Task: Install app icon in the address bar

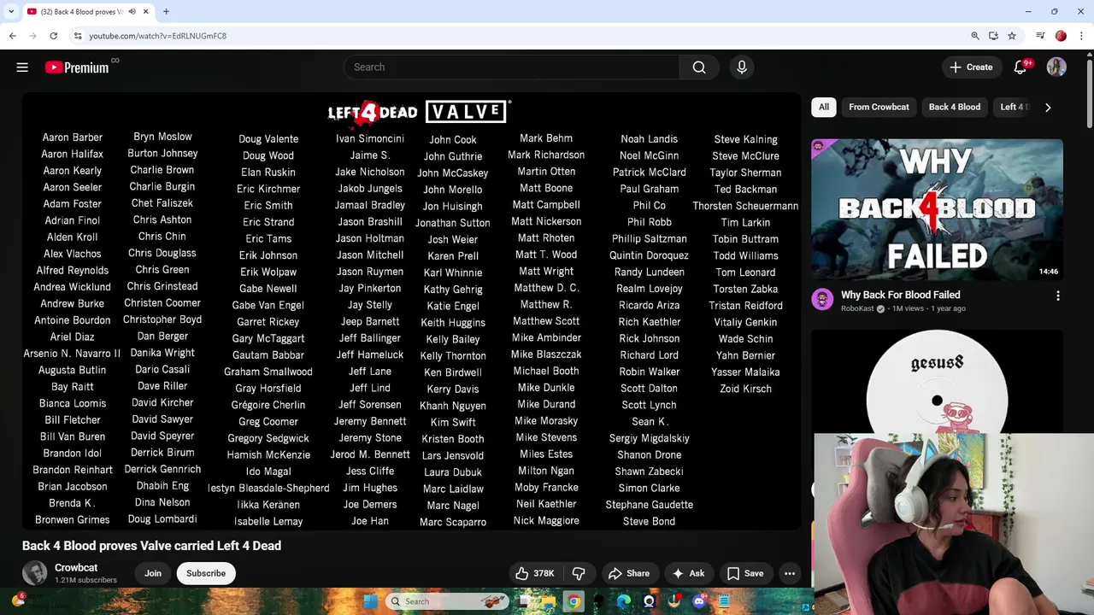Action: click(993, 36)
